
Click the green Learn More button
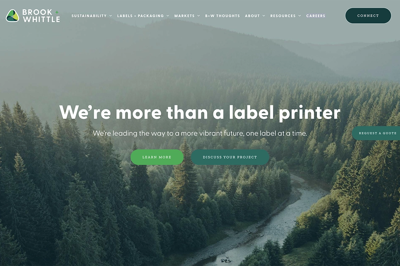157,157
